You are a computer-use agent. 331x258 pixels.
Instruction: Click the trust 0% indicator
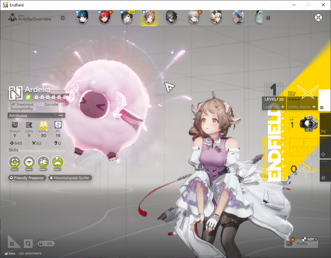45,244
